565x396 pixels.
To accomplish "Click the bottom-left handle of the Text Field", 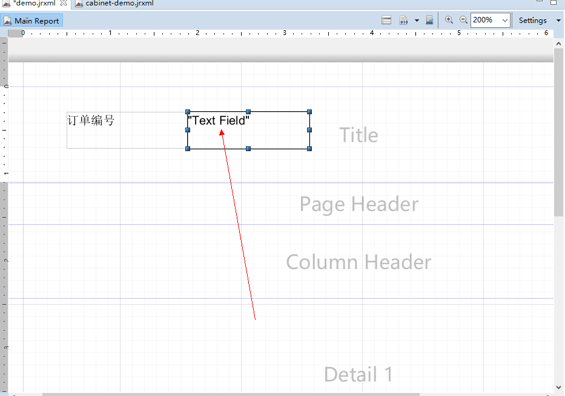I will coord(188,149).
